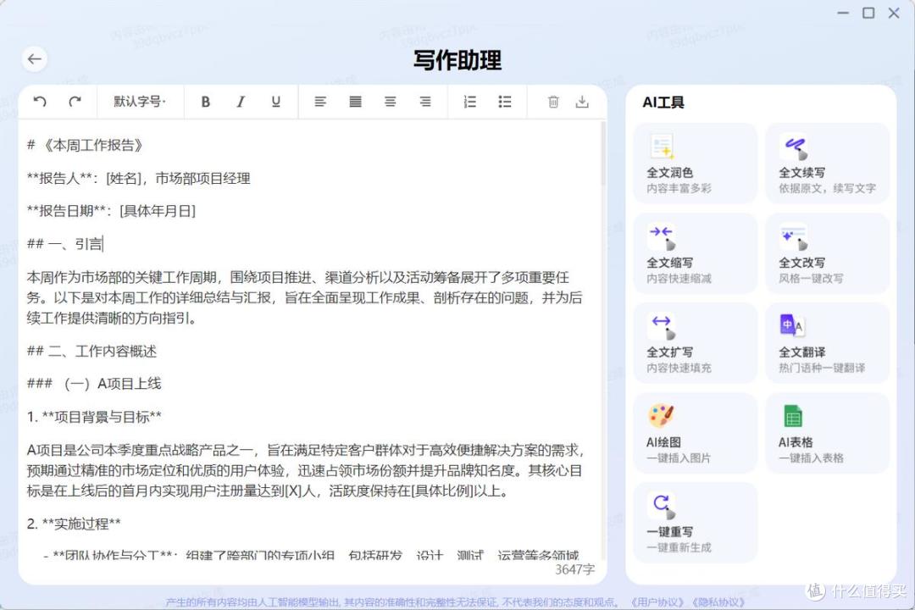Screen dimensions: 915x610
Task: Minimize the application window
Action: [843, 13]
